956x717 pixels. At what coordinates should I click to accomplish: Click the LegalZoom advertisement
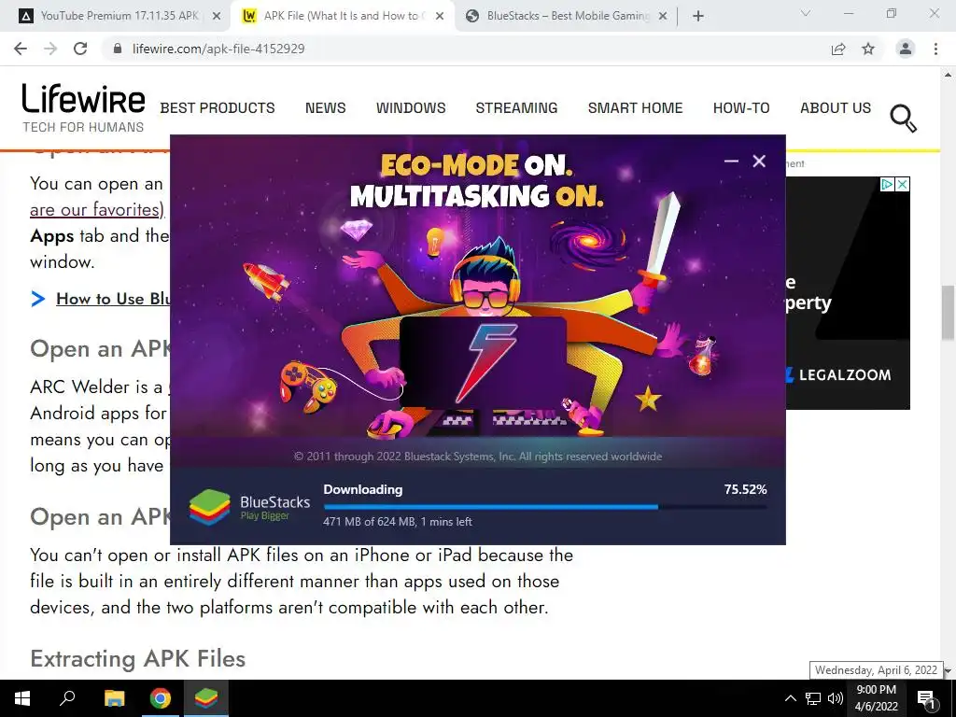coord(848,293)
